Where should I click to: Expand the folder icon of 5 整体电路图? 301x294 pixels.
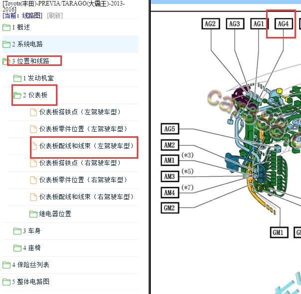6,282
